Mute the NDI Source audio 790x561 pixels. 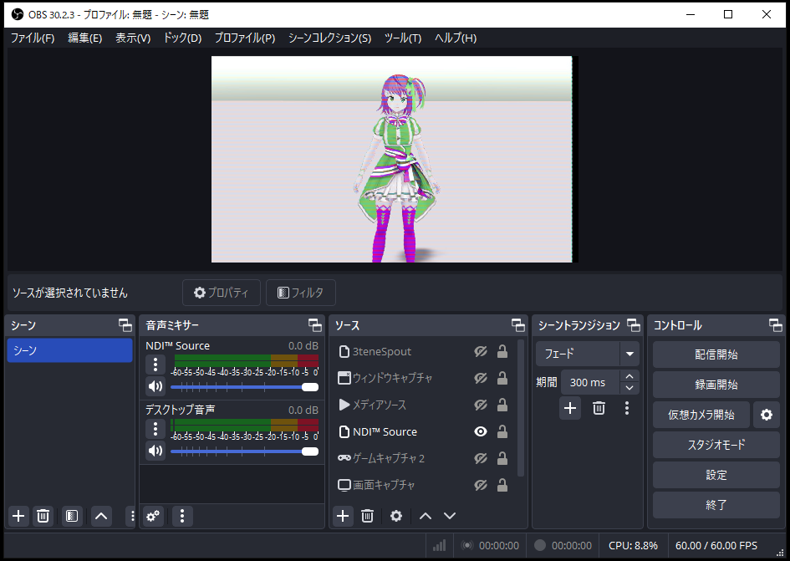(155, 386)
